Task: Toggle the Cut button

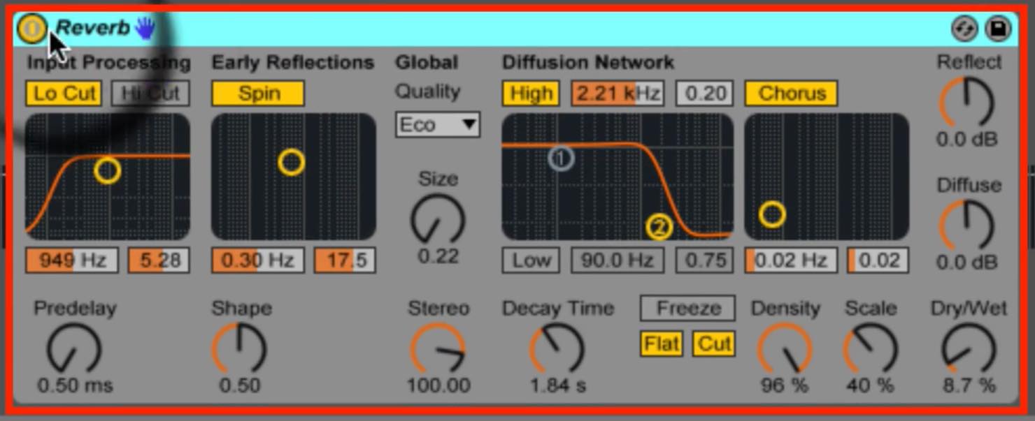Action: tap(714, 344)
